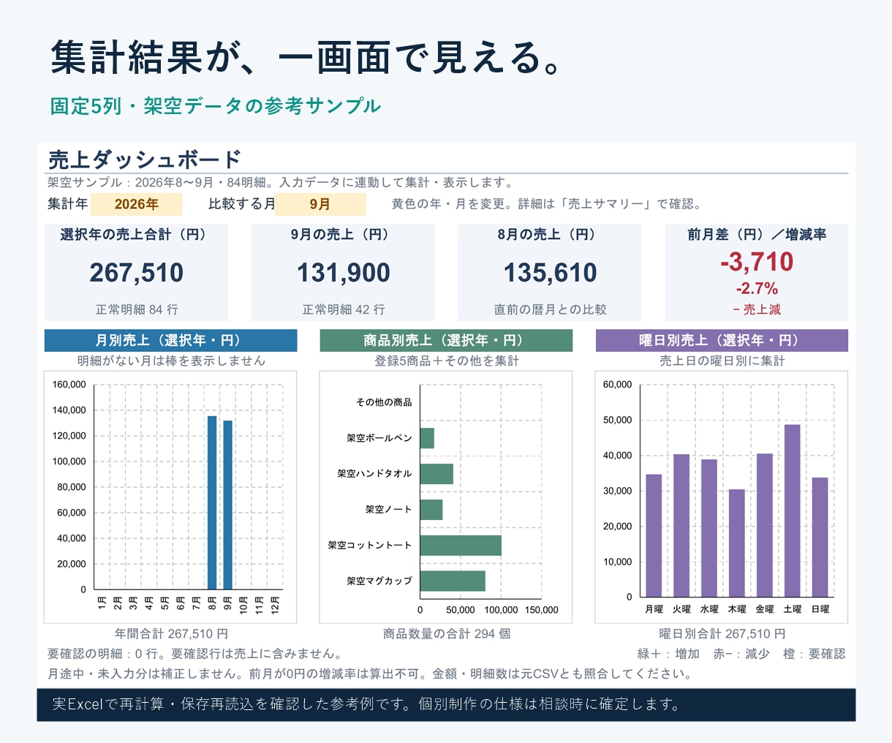Click the month difference value -3,710
The image size is (892, 743).
pyautogui.click(x=757, y=262)
